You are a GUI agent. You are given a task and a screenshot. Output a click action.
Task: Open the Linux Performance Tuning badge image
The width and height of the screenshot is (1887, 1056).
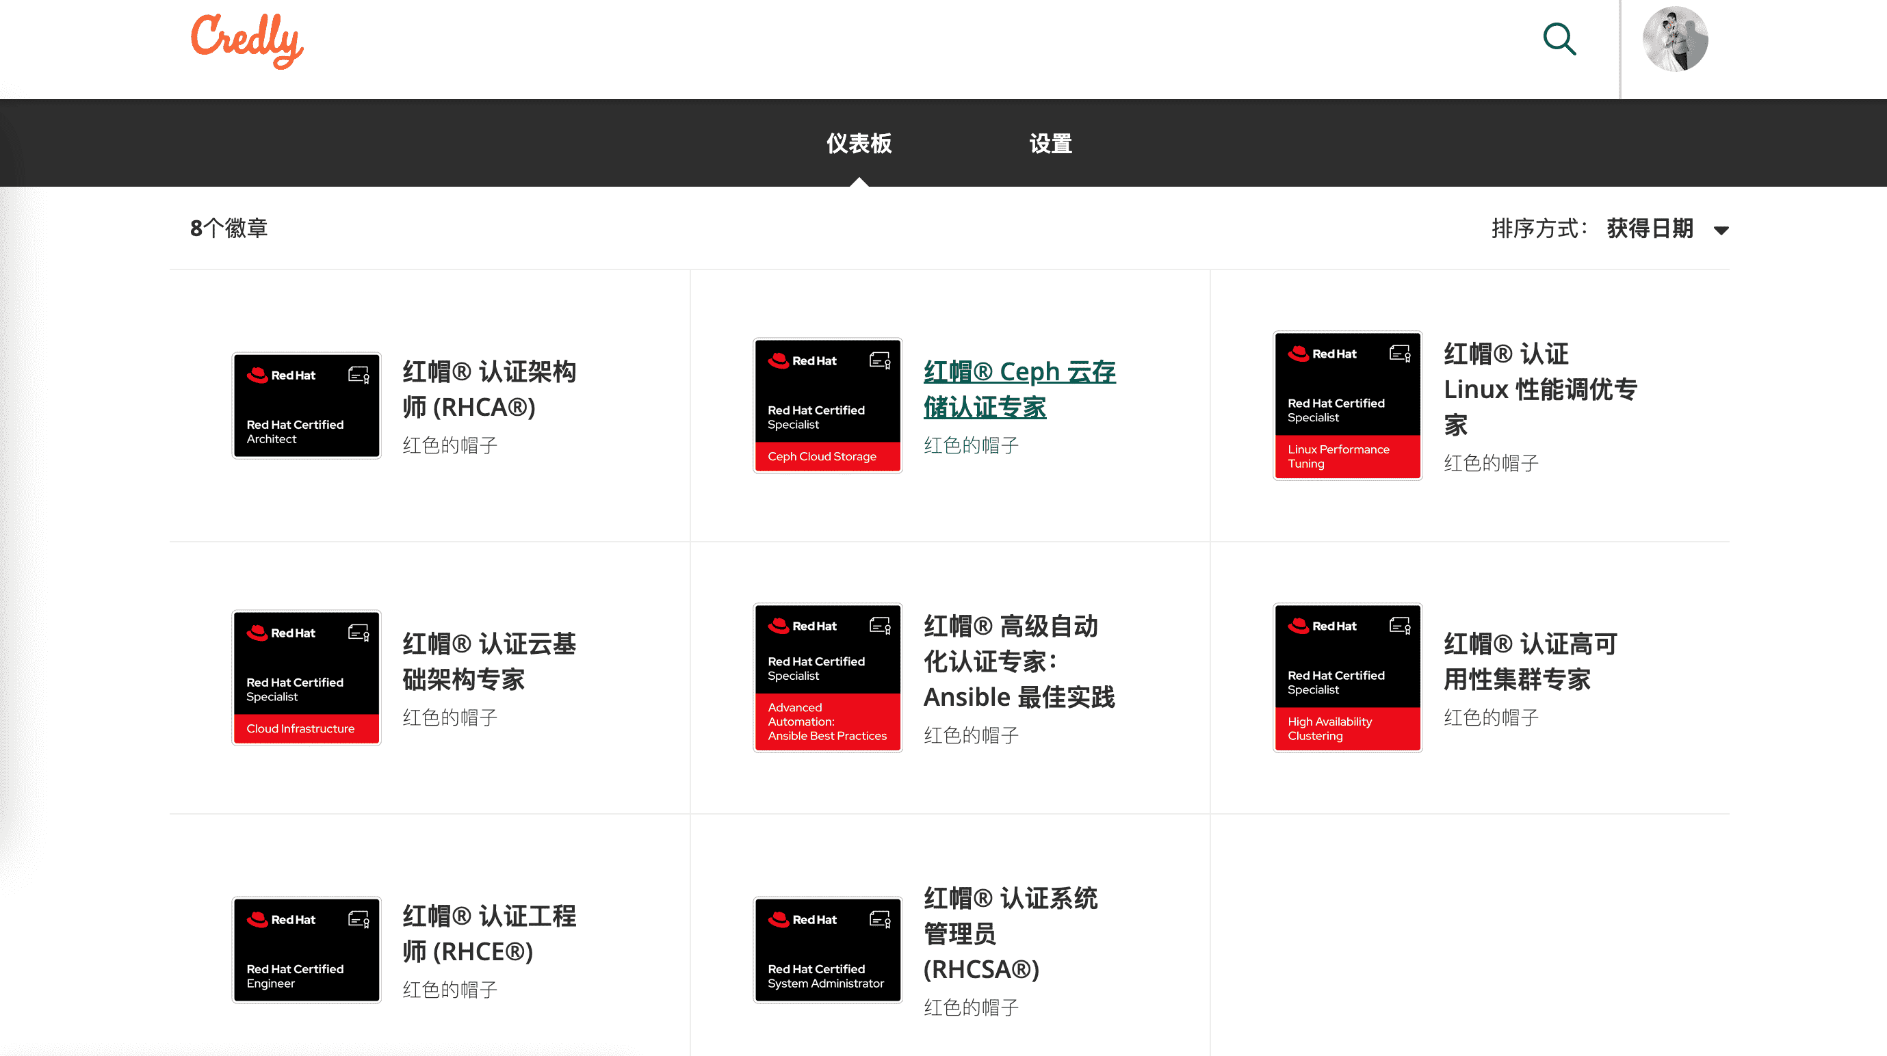point(1348,406)
